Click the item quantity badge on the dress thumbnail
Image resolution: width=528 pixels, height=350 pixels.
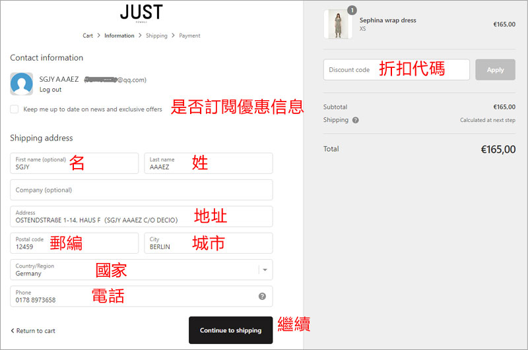click(352, 11)
